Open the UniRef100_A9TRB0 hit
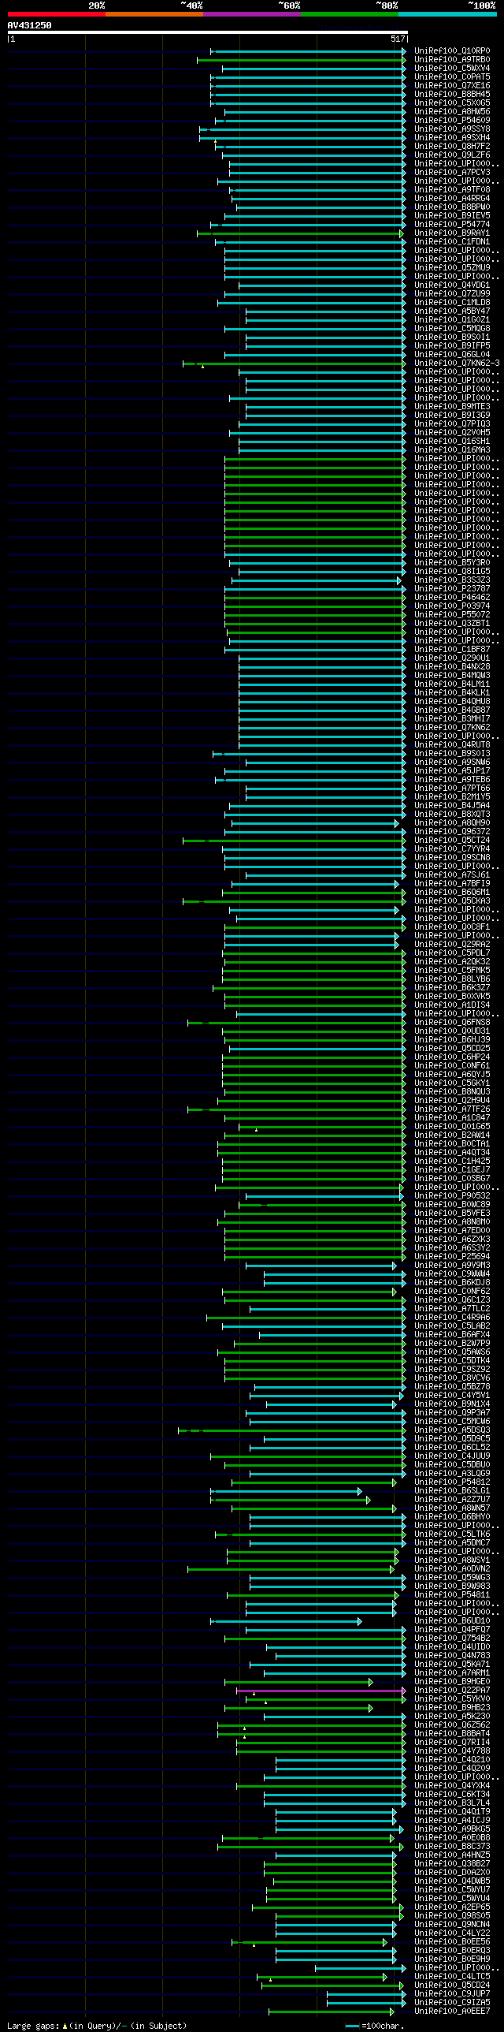Image resolution: width=504 pixels, height=2032 pixels. pyautogui.click(x=452, y=60)
